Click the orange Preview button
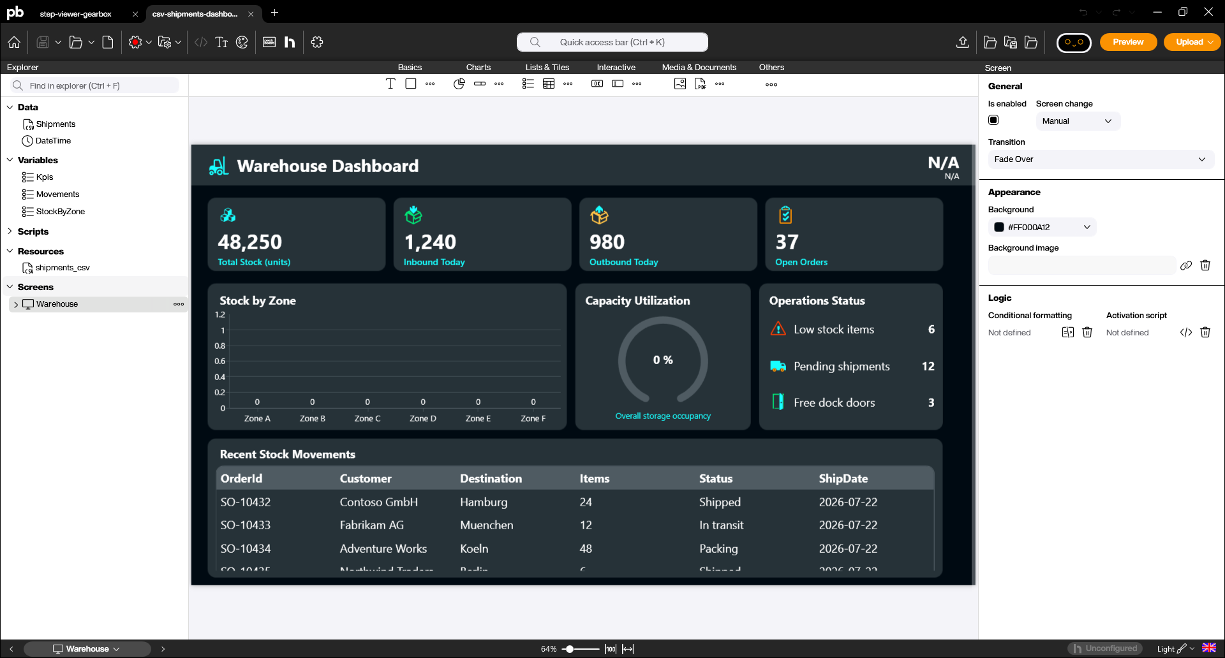1225x658 pixels. click(1128, 42)
